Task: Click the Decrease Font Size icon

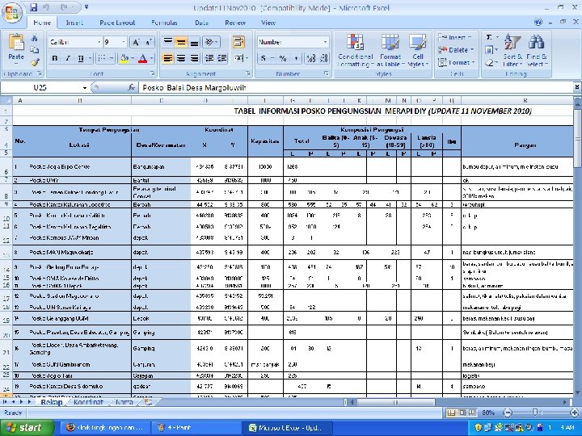Action: [148, 42]
